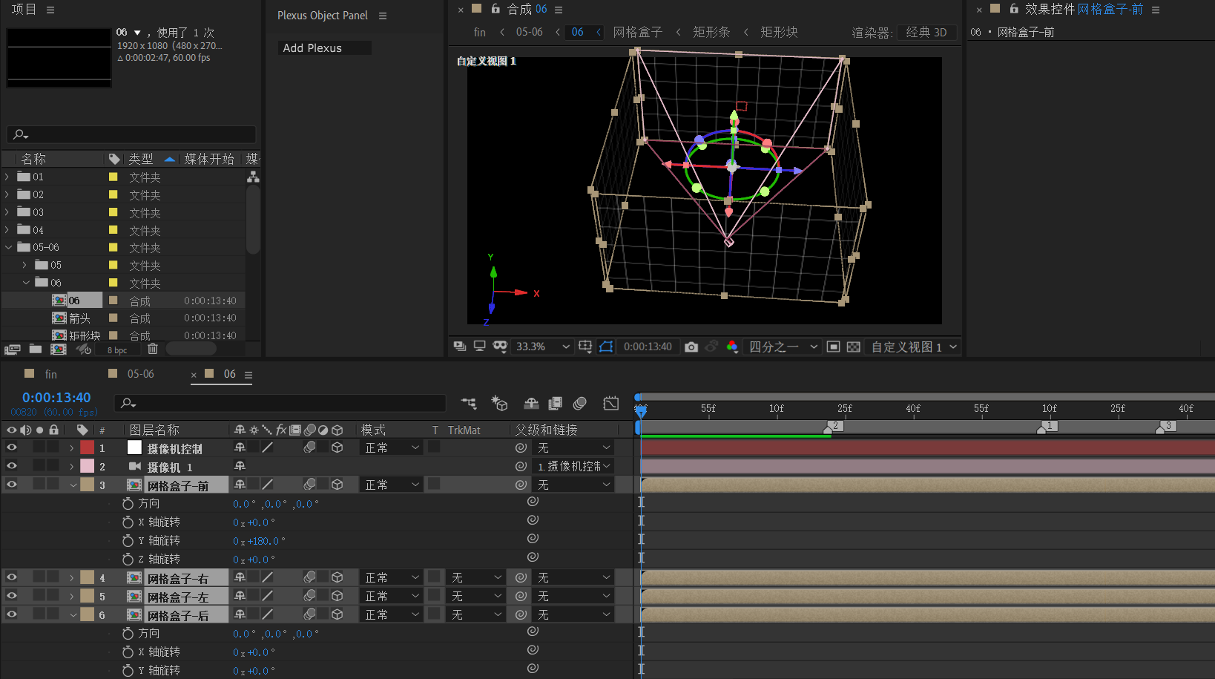Viewport: 1215px width, 679px height.
Task: Open the 3D view dropdown 自定义视图 1
Action: coord(913,347)
